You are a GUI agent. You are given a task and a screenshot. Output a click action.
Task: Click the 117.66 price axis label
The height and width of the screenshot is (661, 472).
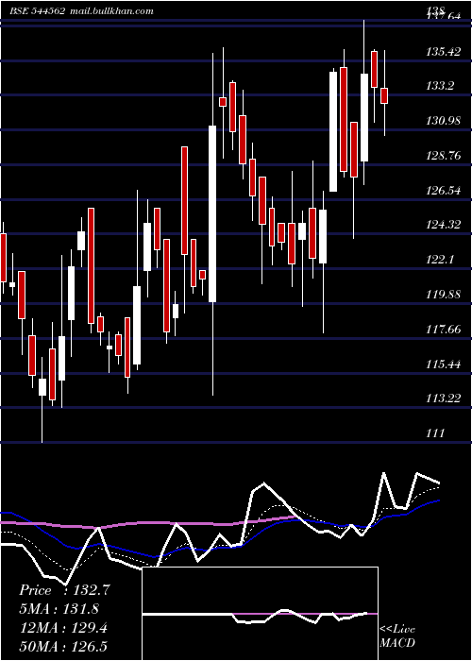pos(443,330)
